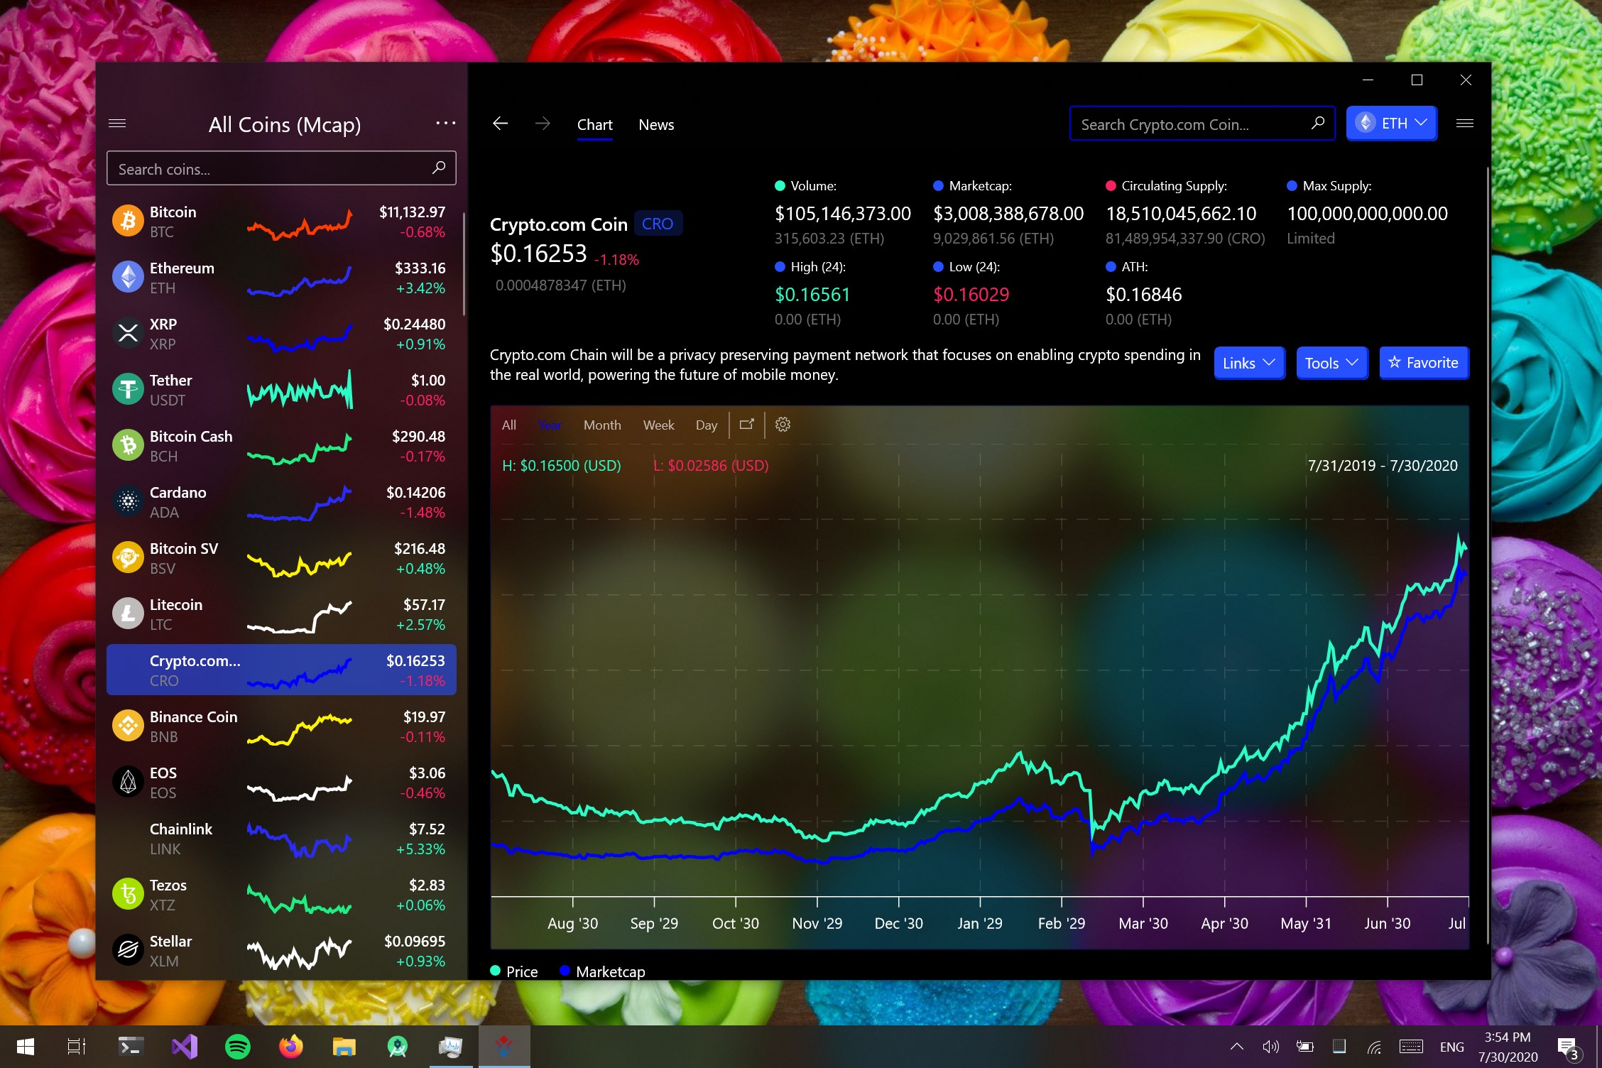Click the Search coins input field
The height and width of the screenshot is (1068, 1602).
click(270, 169)
